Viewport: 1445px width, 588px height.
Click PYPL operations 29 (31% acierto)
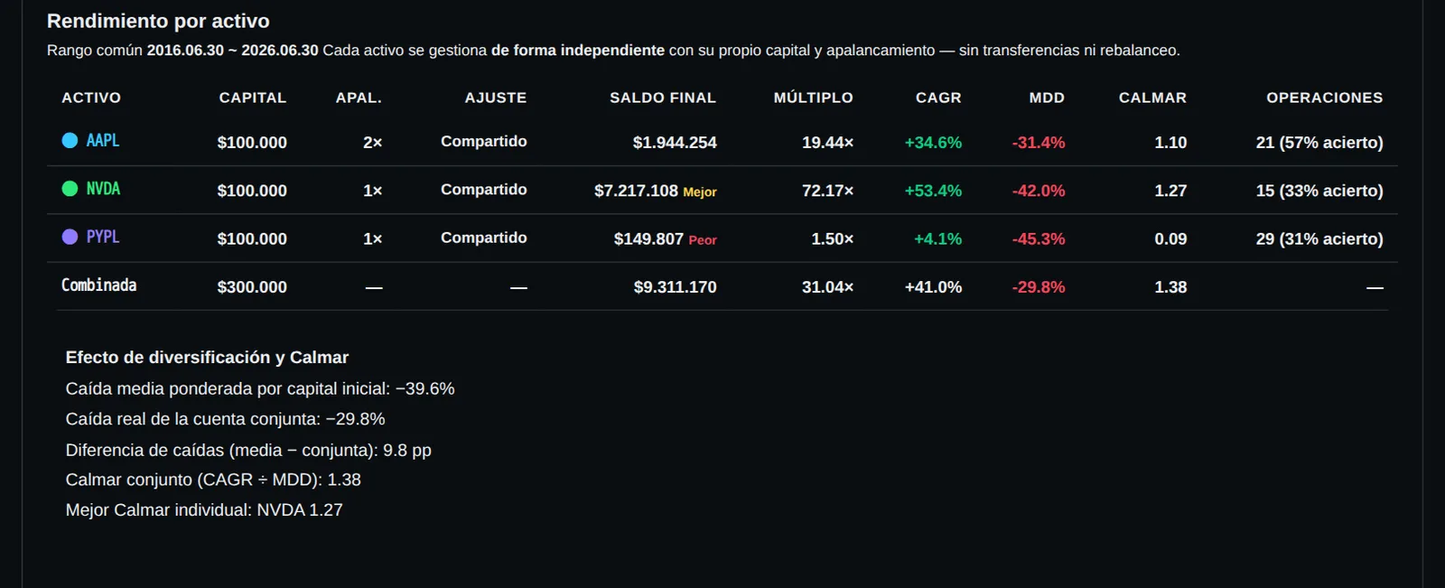(1319, 238)
